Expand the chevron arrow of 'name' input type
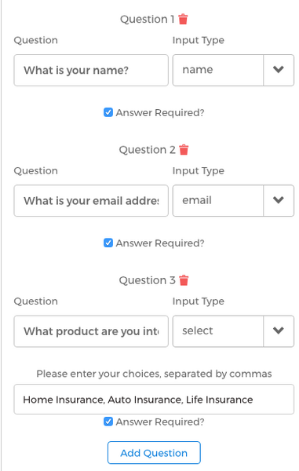The image size is (299, 471). click(x=279, y=70)
